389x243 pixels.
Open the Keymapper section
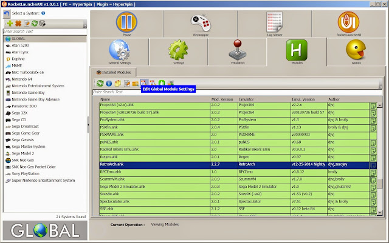pyautogui.click(x=201, y=24)
